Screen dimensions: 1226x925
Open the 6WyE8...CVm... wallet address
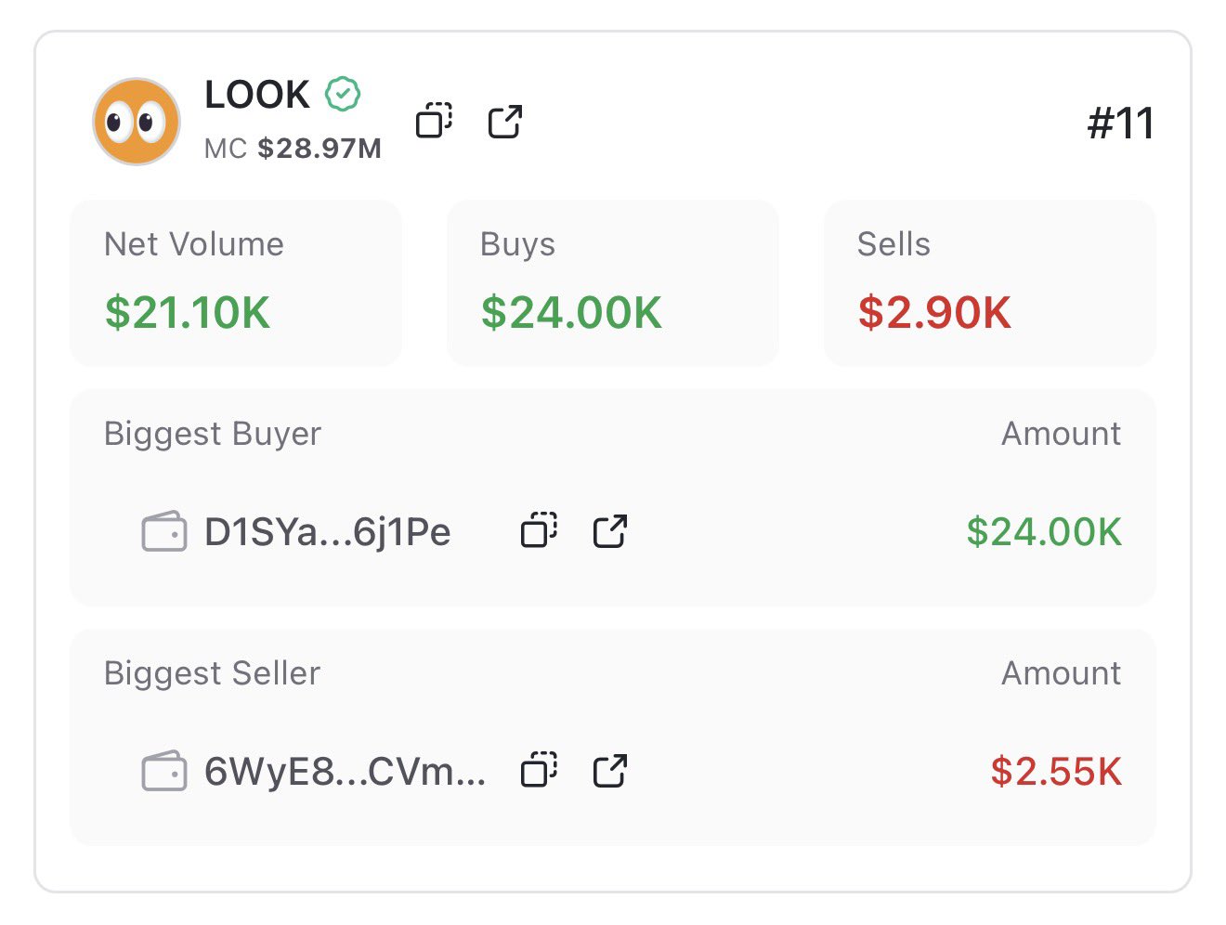345,772
